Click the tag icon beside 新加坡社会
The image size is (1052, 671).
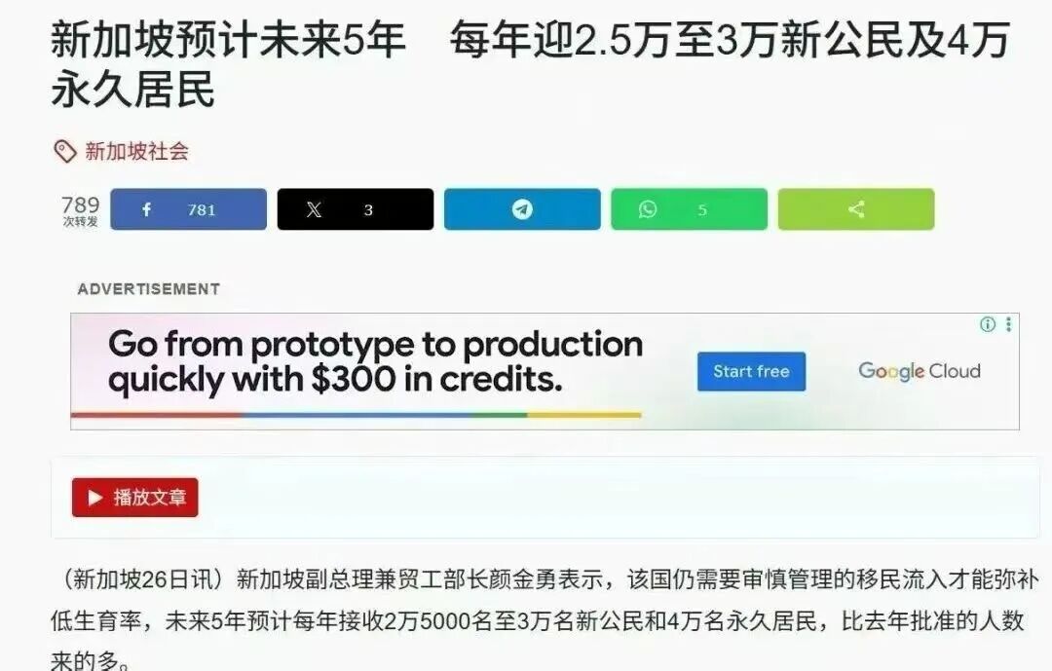pyautogui.click(x=64, y=152)
